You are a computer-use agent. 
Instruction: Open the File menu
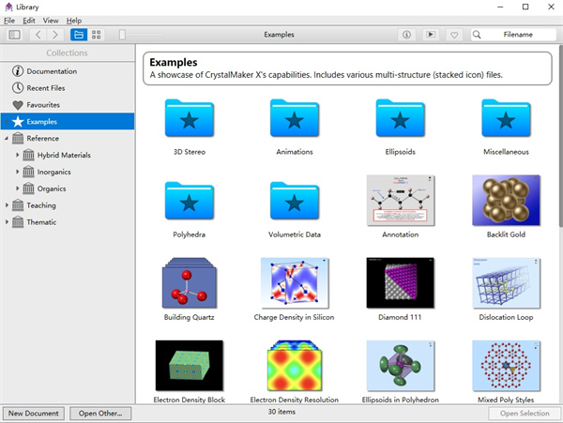click(x=9, y=20)
